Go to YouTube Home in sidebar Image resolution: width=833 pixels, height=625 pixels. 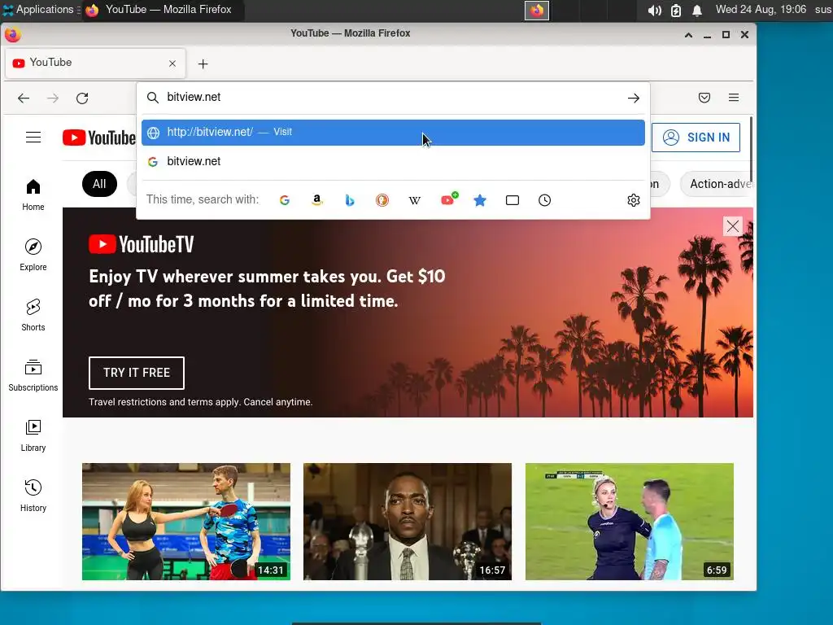(33, 195)
